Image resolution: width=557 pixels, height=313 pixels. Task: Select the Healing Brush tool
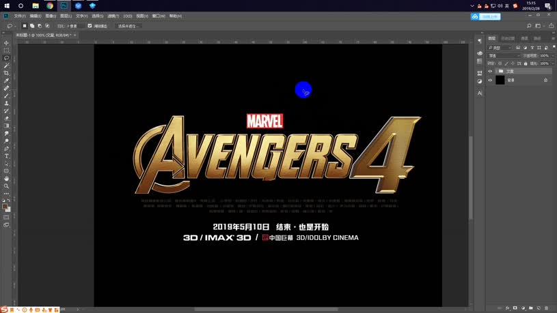point(6,88)
